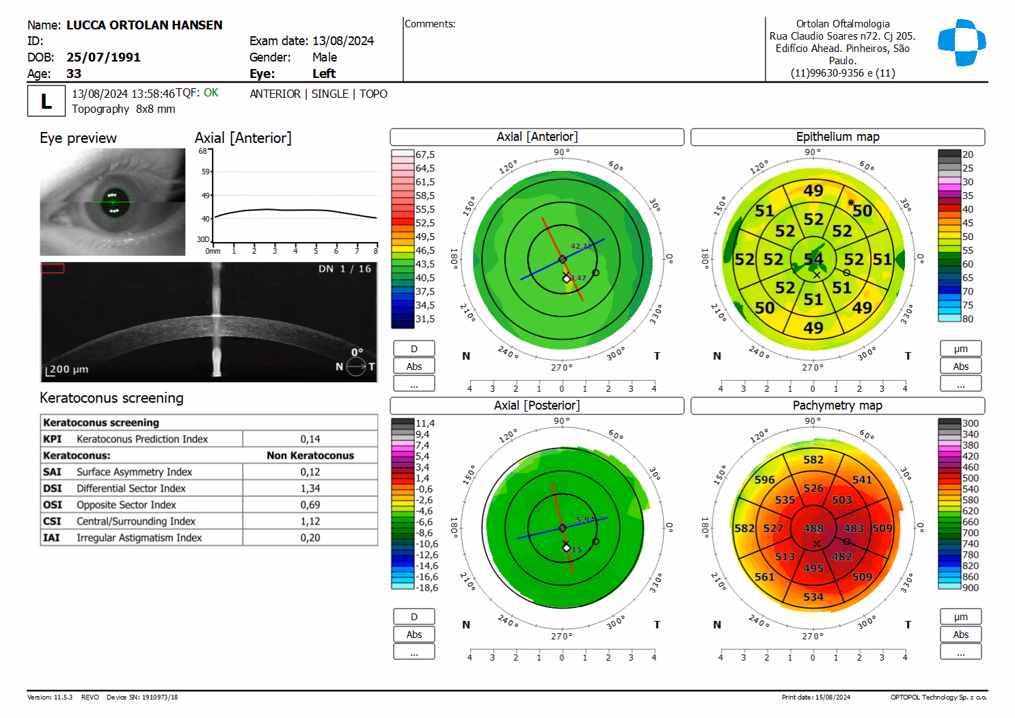Click the N/T orientation compass on OCT scan

tap(356, 367)
